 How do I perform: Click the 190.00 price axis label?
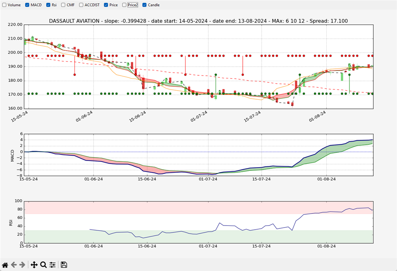coord(15,67)
